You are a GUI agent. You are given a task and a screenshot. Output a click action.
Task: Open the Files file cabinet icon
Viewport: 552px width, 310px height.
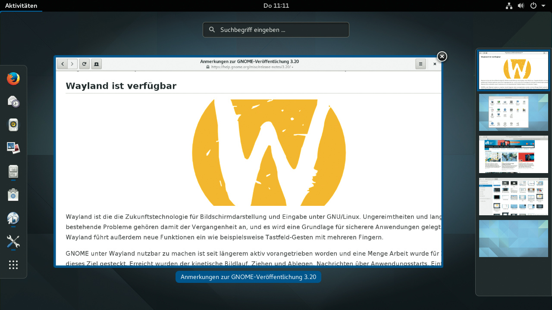pyautogui.click(x=13, y=172)
